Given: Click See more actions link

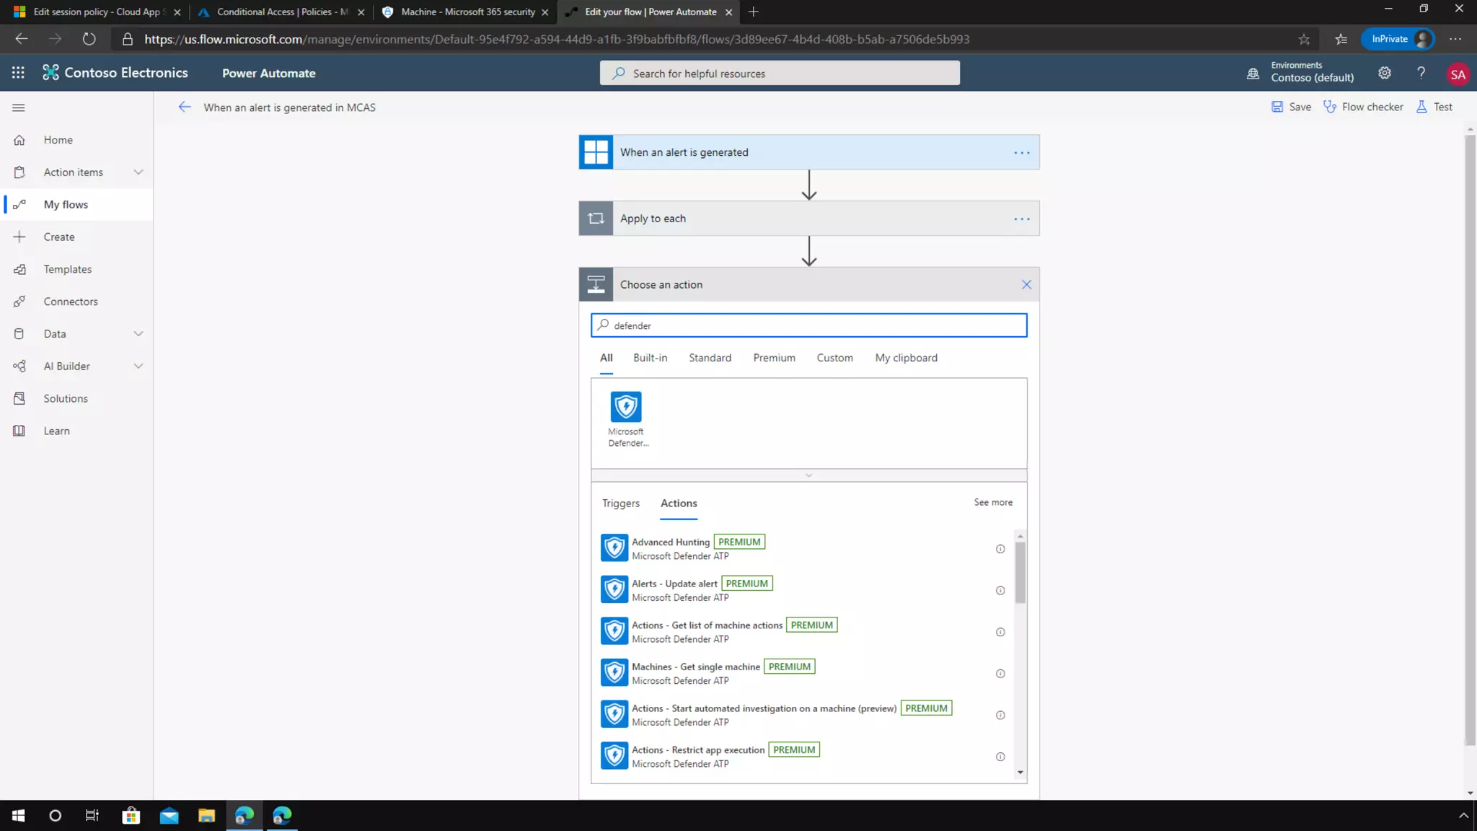Looking at the screenshot, I should pos(993,502).
